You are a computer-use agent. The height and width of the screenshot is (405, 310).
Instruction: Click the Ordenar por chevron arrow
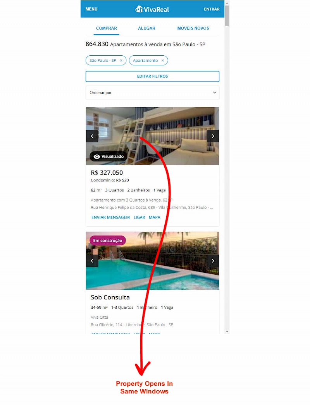pos(215,92)
